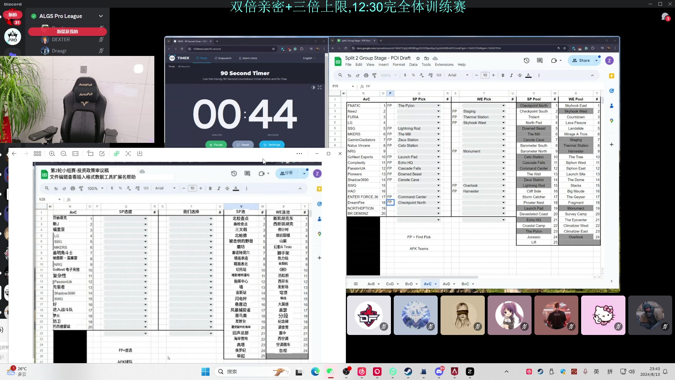Click the font size 10 input field
Viewport: 675px width, 380px height.
[x=485, y=75]
